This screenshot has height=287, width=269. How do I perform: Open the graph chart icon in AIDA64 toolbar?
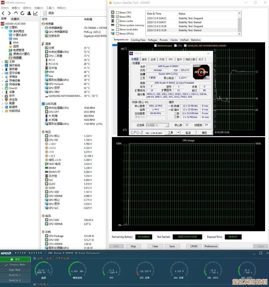tap(35, 13)
